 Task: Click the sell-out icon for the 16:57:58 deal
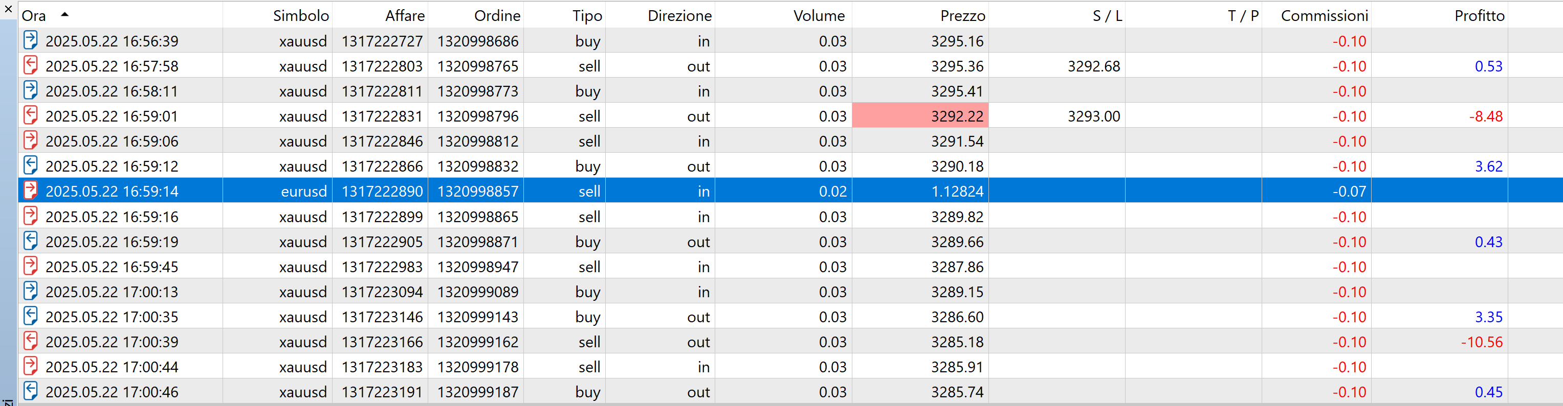30,65
